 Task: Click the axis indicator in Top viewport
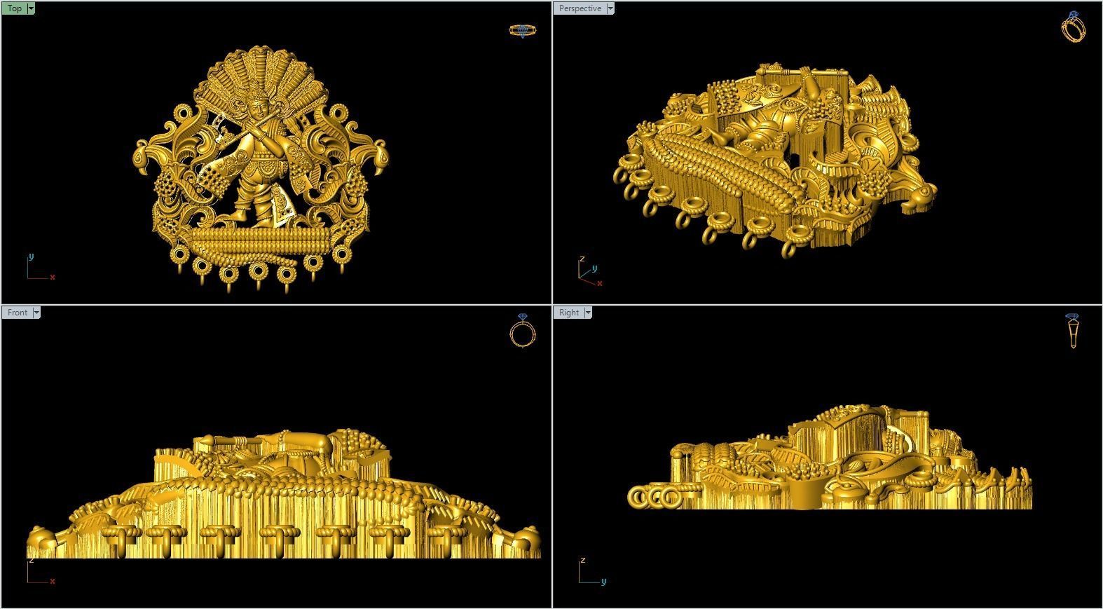tap(40, 267)
